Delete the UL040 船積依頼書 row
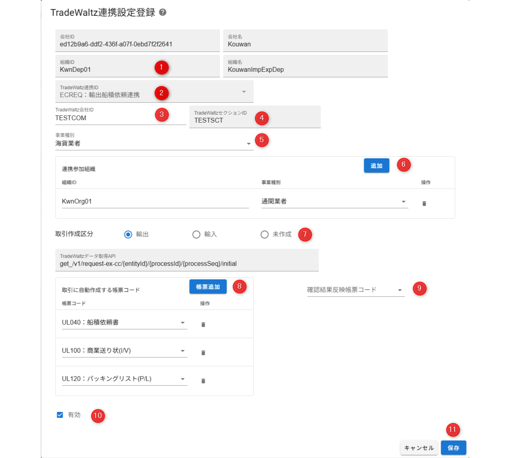 coord(203,325)
